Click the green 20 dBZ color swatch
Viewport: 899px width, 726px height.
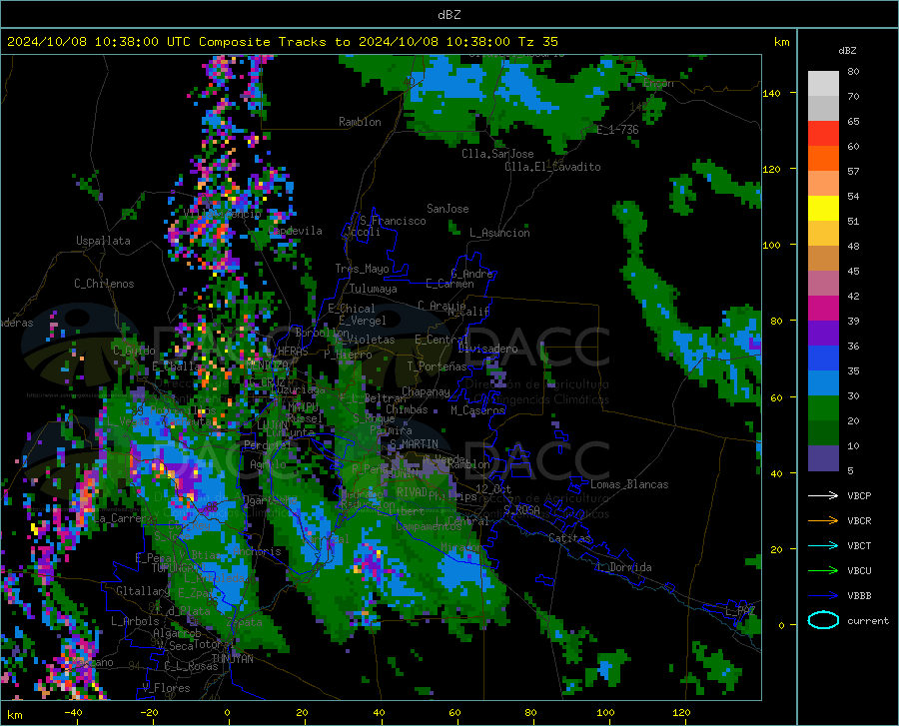click(x=823, y=408)
